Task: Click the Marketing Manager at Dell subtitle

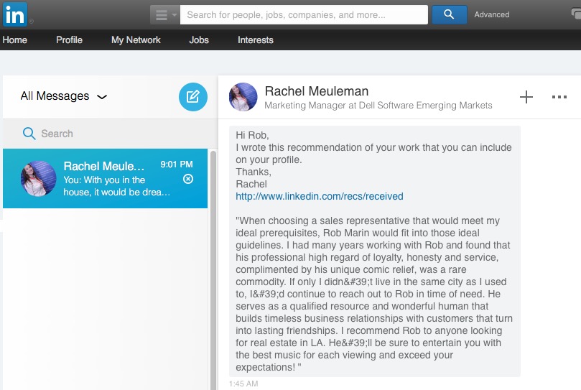Action: (x=378, y=106)
